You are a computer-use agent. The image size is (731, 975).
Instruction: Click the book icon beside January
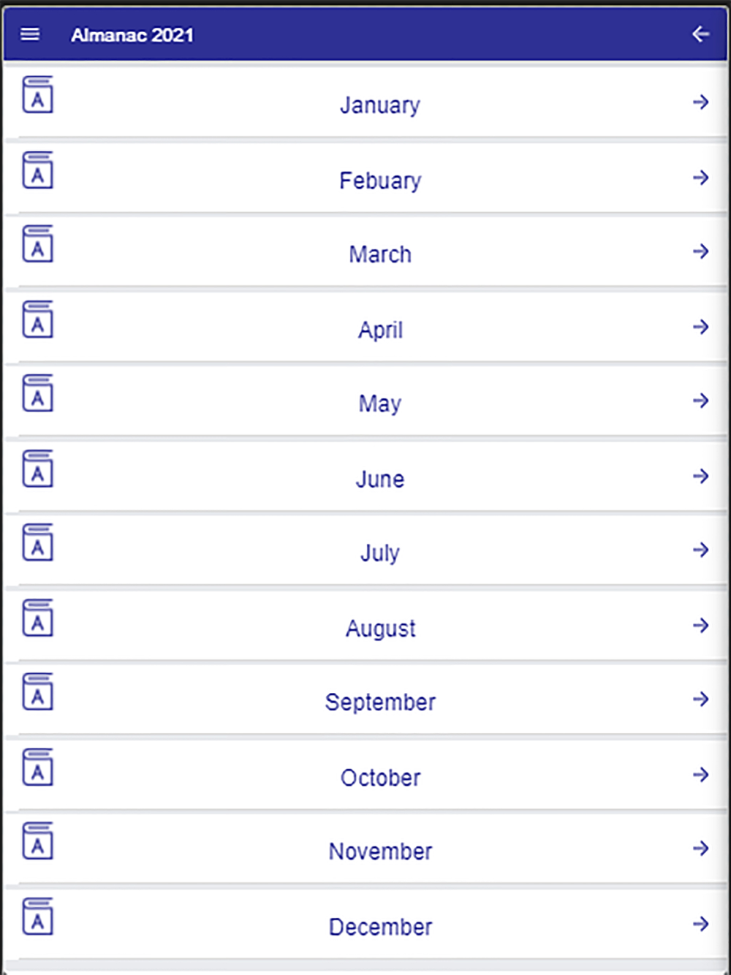(37, 94)
